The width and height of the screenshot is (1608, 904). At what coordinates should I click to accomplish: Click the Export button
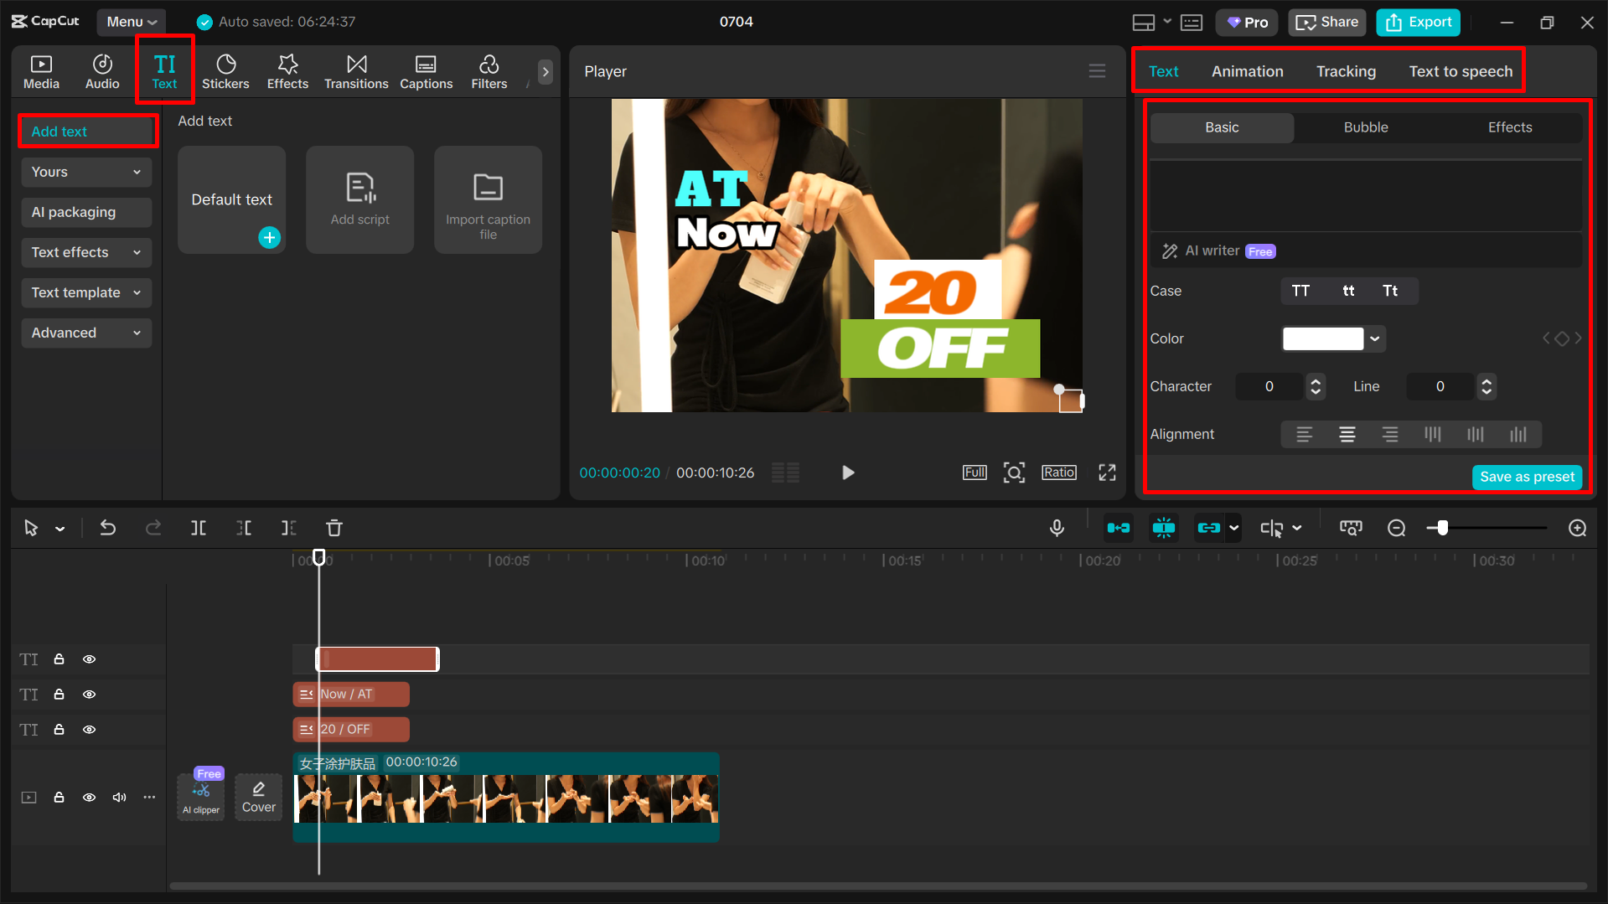click(1418, 22)
